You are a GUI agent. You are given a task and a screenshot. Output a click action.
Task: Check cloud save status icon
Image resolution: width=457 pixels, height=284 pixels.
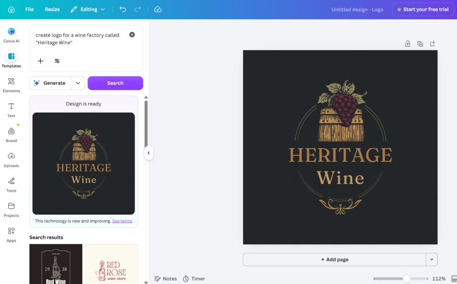pos(158,9)
